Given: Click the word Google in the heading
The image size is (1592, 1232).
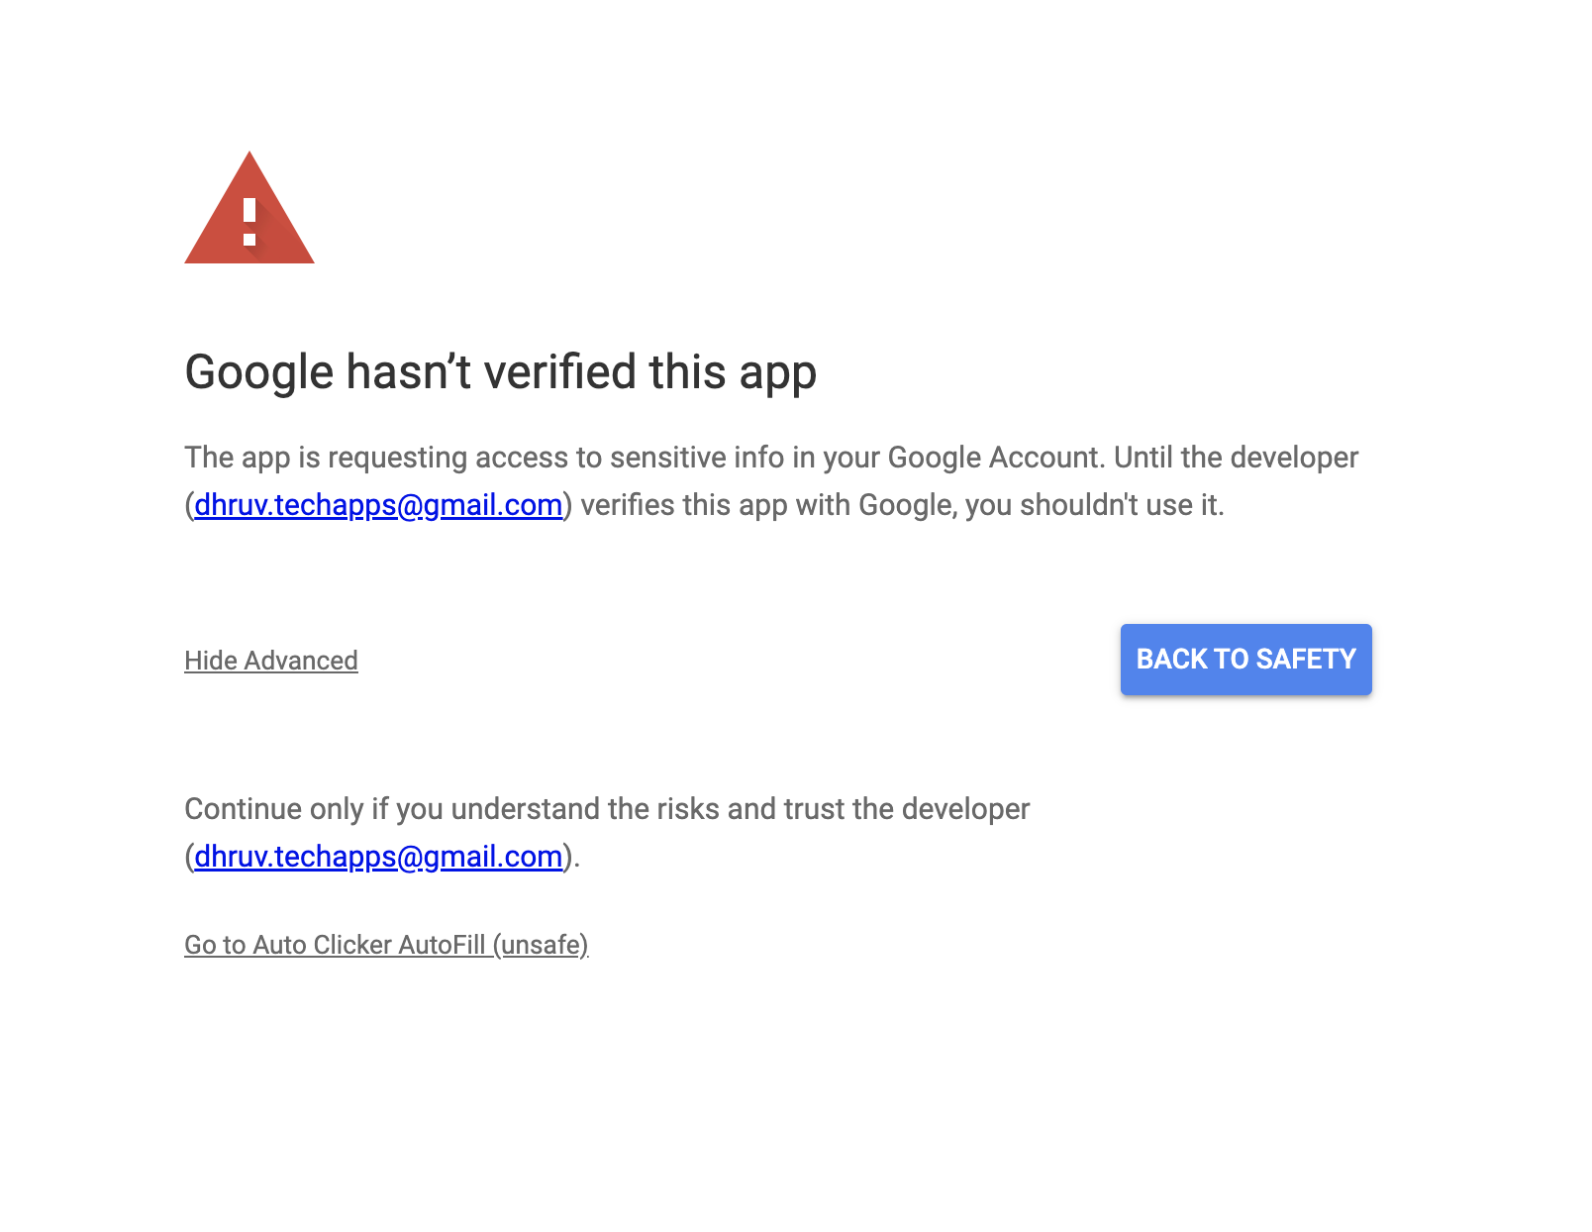Looking at the screenshot, I should coord(259,372).
